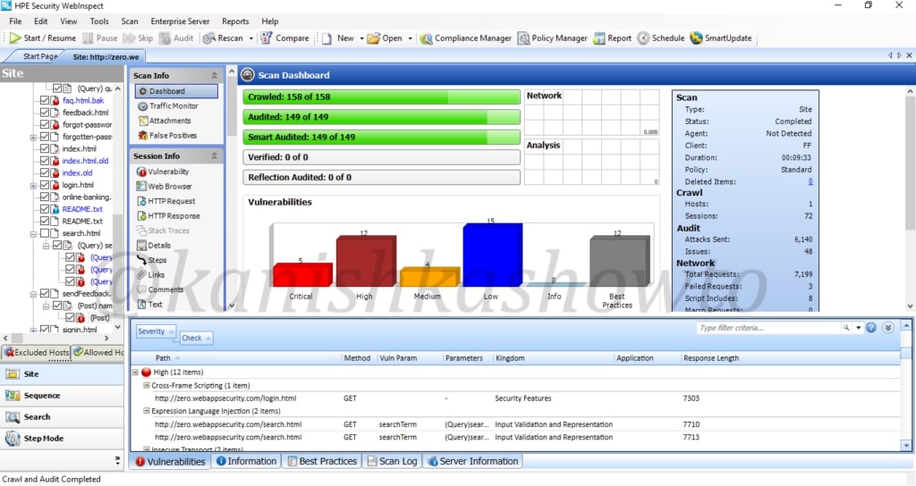Open Links in Session Info
The width and height of the screenshot is (916, 486).
click(x=150, y=274)
